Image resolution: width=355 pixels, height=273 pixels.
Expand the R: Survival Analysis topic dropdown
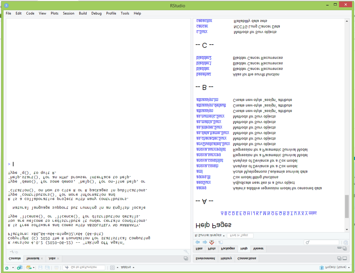tap(210, 235)
